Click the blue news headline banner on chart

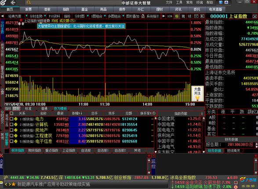pos(81,26)
